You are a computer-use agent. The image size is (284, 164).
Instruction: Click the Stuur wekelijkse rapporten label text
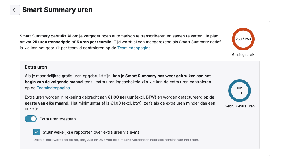point(92,133)
